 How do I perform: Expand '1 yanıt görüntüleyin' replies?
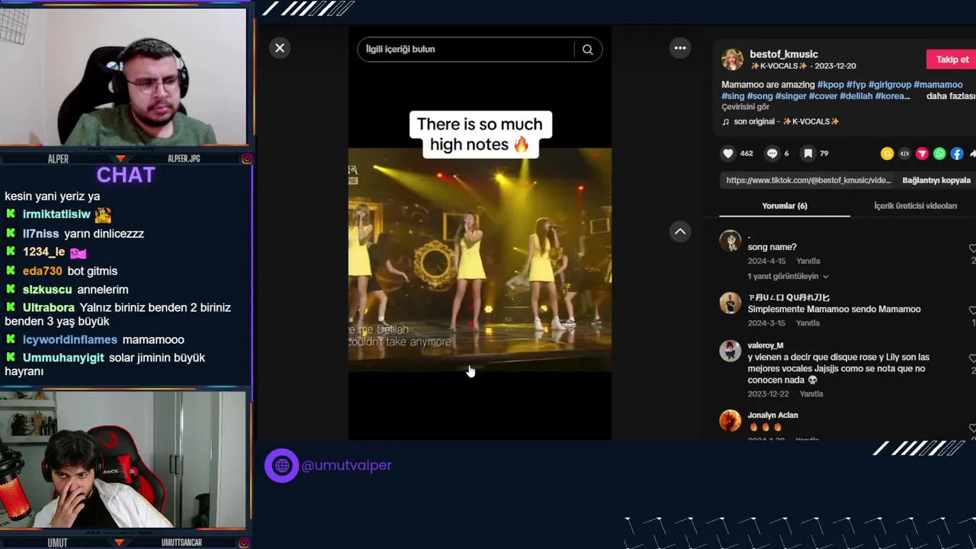click(788, 277)
